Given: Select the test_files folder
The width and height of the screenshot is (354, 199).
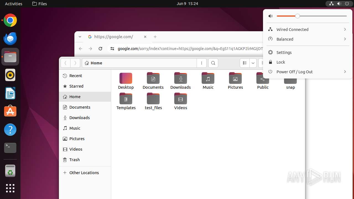Looking at the screenshot, I should pos(153,101).
